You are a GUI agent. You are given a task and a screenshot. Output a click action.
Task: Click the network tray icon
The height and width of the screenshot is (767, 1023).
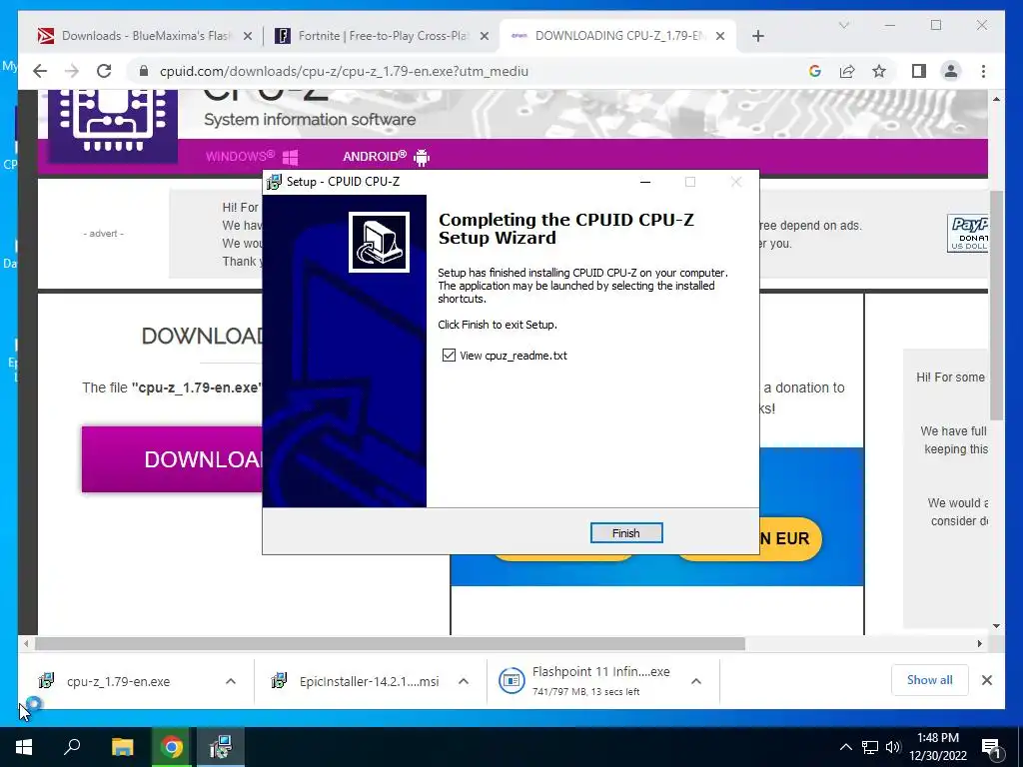pos(870,747)
